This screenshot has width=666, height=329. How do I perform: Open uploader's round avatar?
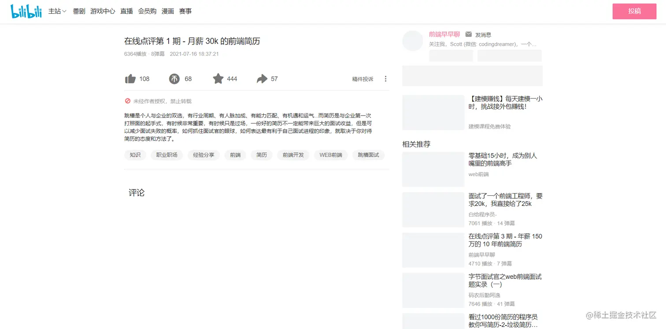coord(413,41)
